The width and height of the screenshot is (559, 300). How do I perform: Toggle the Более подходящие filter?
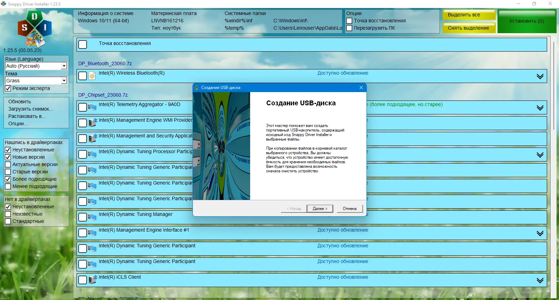[8, 179]
